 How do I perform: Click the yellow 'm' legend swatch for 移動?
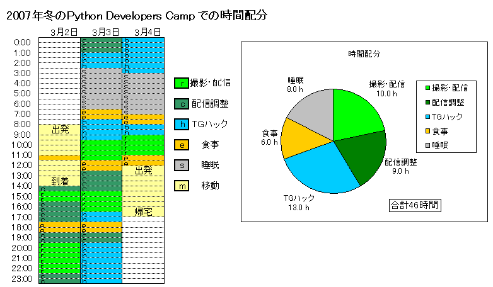coord(182,186)
